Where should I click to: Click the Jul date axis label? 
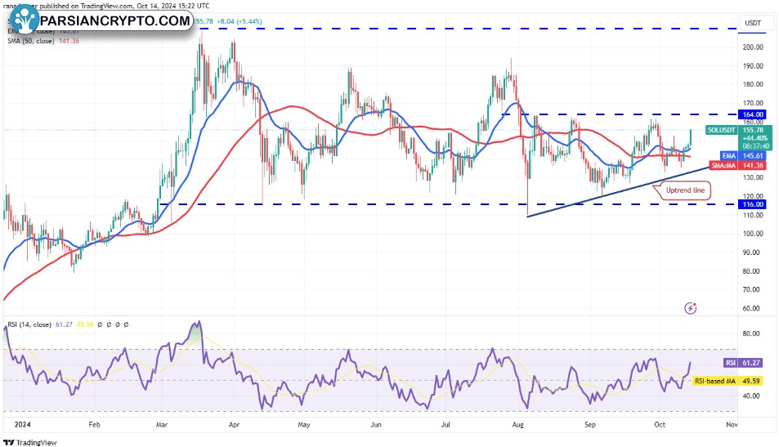click(x=445, y=425)
